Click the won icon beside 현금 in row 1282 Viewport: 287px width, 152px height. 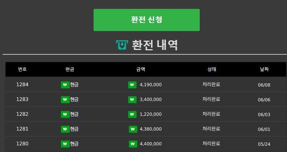65,114
